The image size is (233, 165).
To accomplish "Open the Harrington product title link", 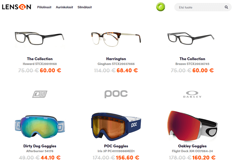I will point(116,59).
